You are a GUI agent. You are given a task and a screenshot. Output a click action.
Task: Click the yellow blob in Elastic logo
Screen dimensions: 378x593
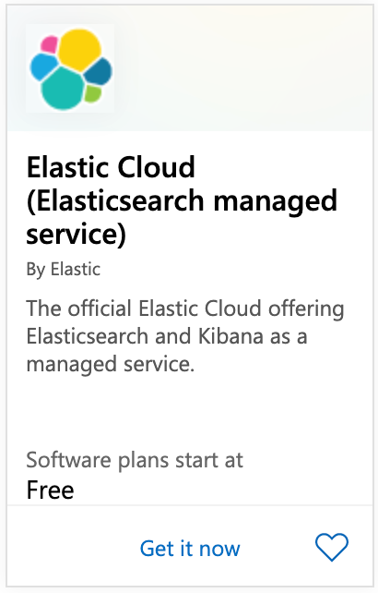click(79, 50)
